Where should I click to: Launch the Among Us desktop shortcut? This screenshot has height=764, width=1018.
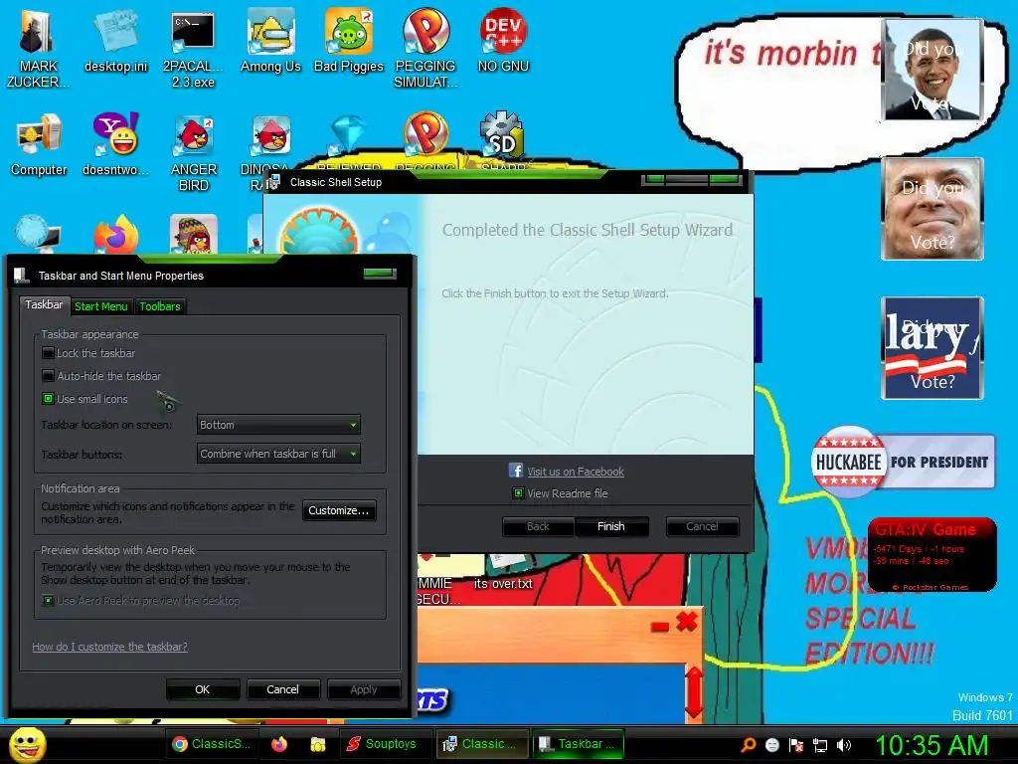(270, 40)
